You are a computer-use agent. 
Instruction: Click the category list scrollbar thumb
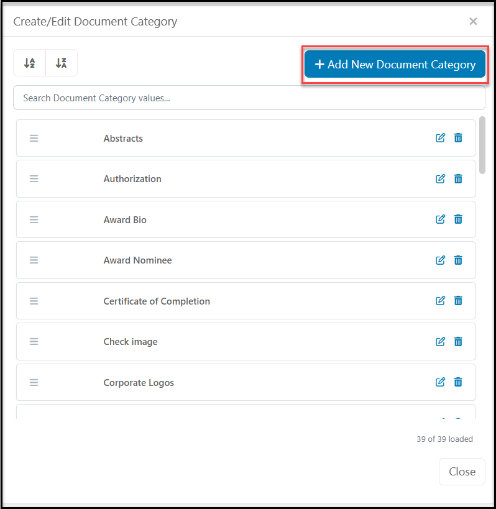point(482,145)
